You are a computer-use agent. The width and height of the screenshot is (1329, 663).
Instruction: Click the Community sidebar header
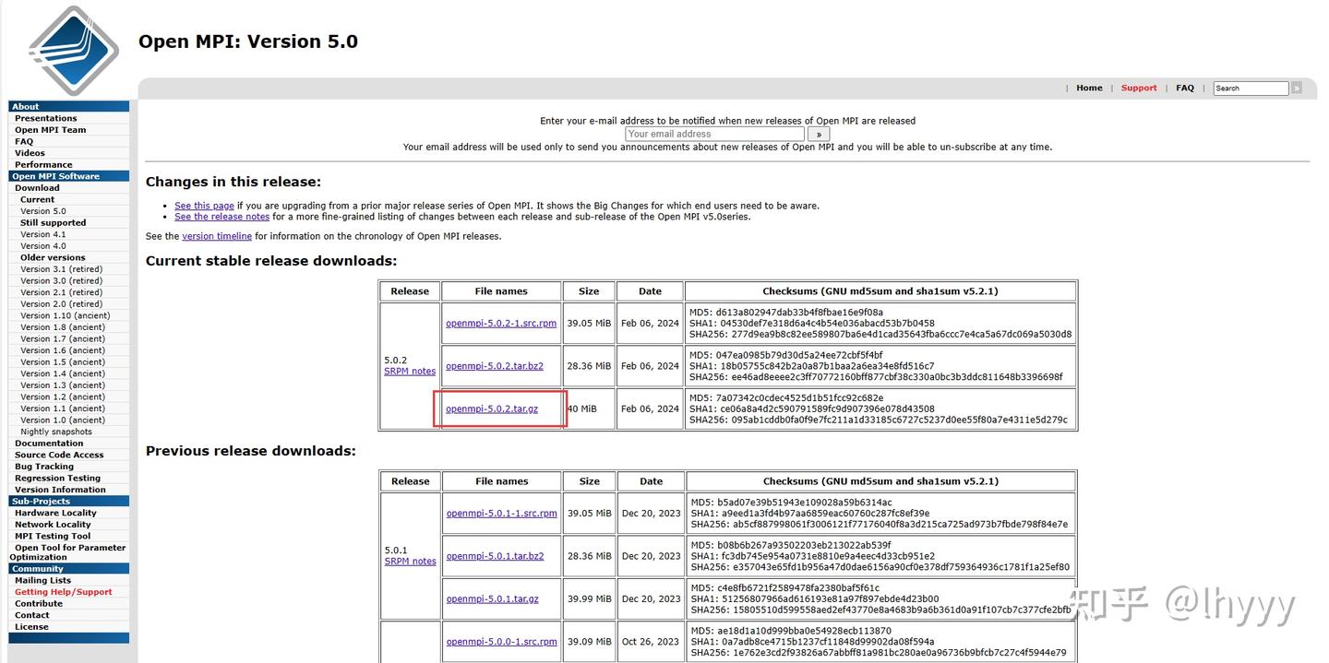point(69,569)
